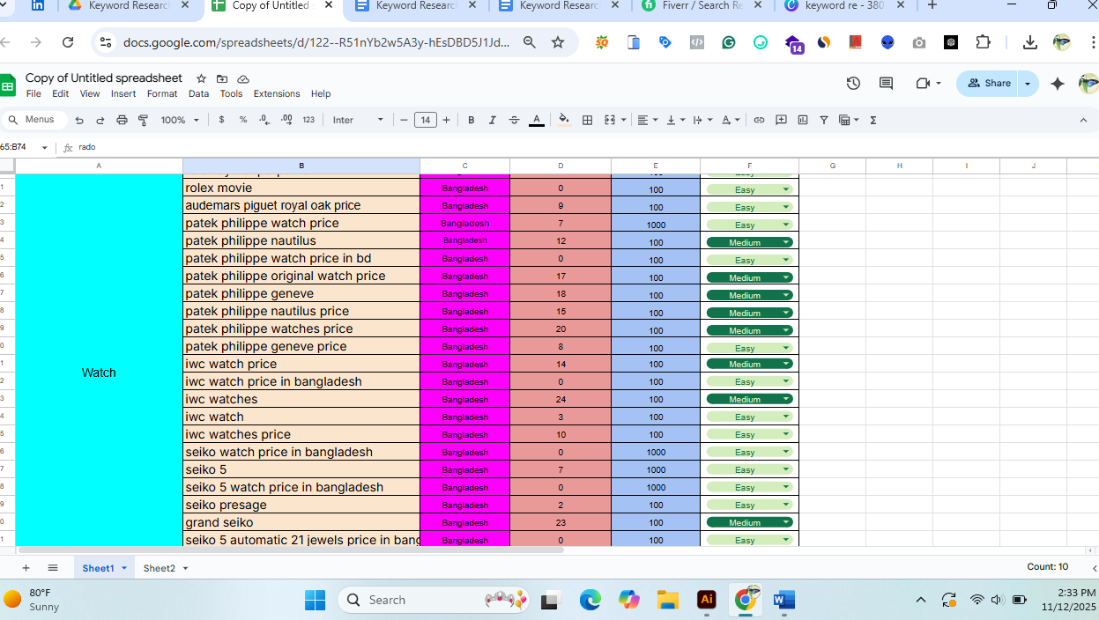Apply currency format with the dollar icon
This screenshot has width=1099, height=620.
(x=221, y=120)
